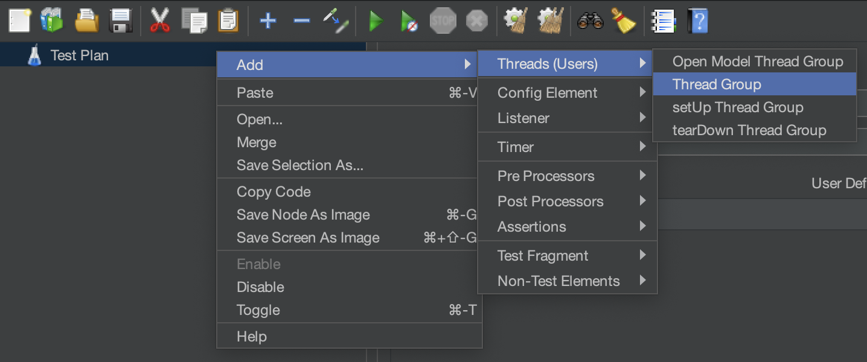Click the Cut scissors icon
The image size is (867, 362).
click(x=159, y=21)
